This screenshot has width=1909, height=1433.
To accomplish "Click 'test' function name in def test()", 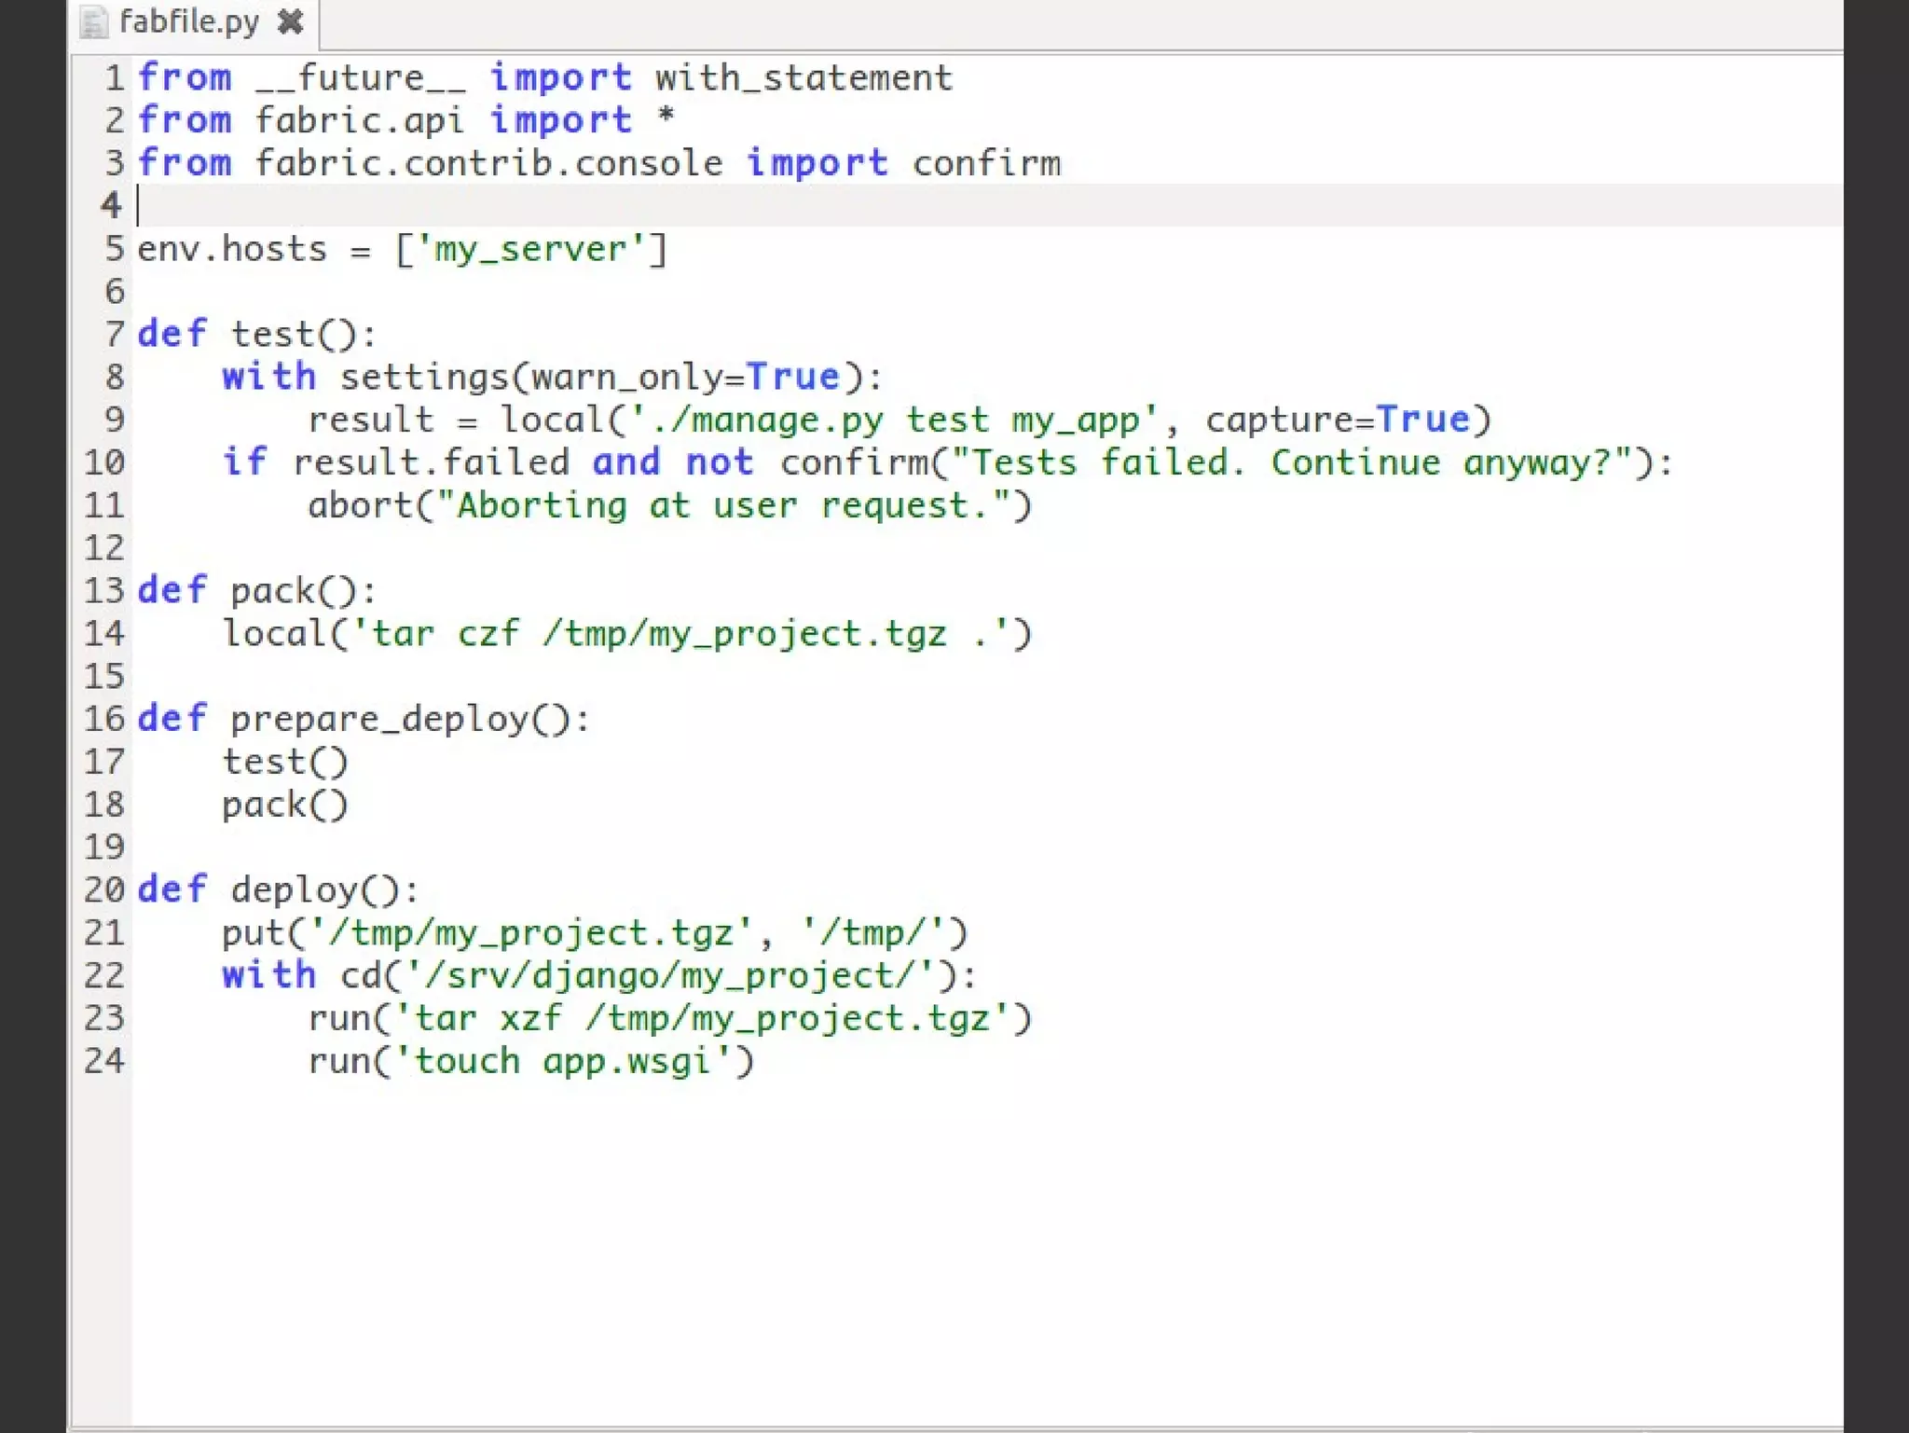I will 272,335.
